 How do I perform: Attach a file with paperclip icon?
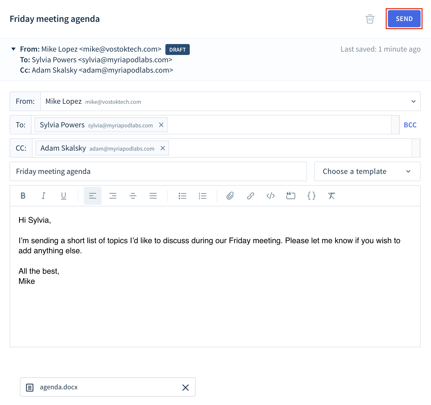tap(230, 196)
